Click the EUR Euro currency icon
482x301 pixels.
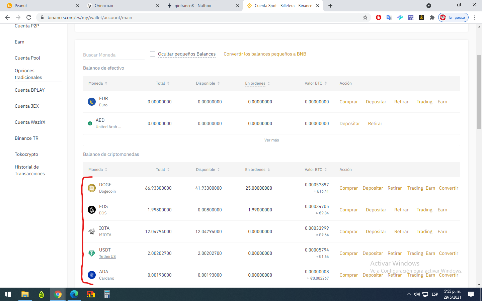click(92, 102)
